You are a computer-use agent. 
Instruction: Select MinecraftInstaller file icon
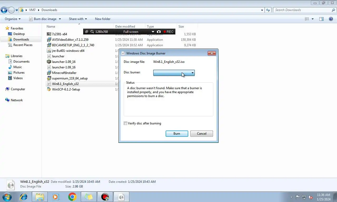[49, 73]
